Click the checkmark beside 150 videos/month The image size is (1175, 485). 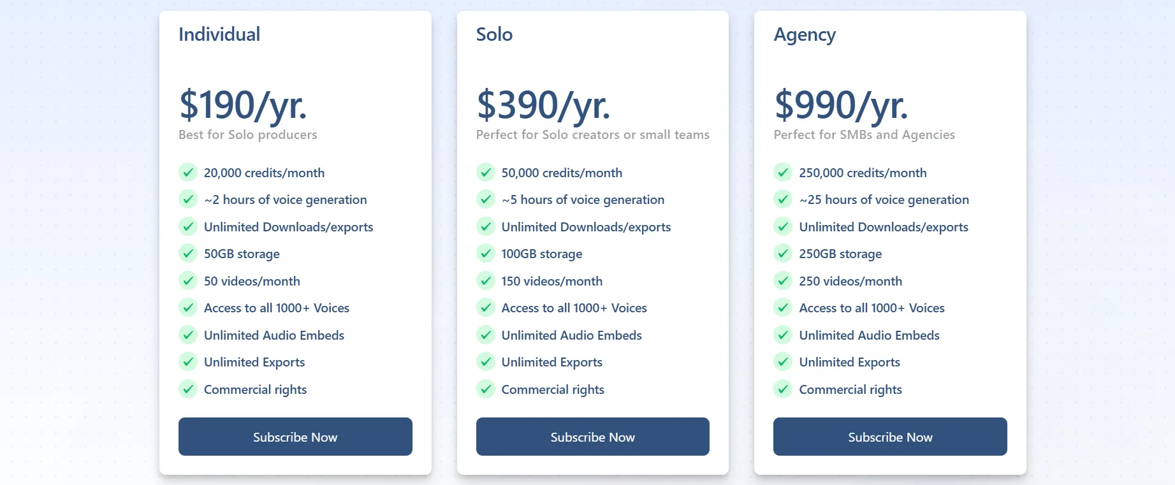point(486,281)
